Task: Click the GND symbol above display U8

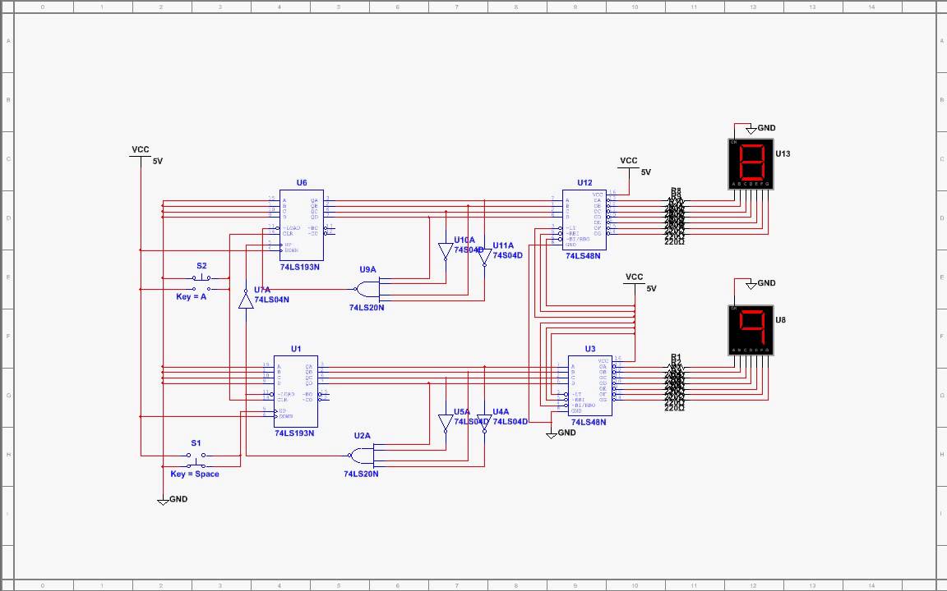Action: [751, 285]
